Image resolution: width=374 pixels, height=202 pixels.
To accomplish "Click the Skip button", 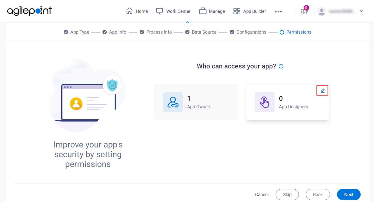I will click(287, 195).
